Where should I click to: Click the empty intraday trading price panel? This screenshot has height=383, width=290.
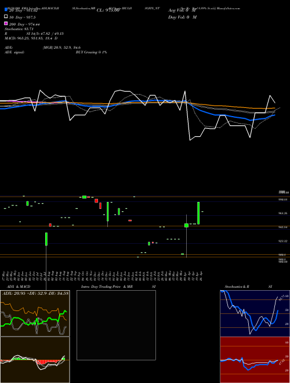tap(116, 325)
